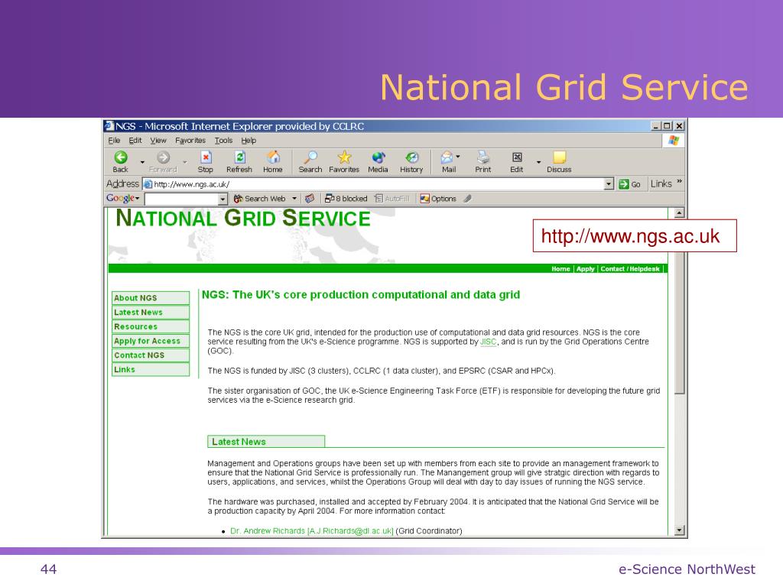Open Contact NGS sidebar link
Image resolution: width=783 pixels, height=587 pixels.
click(x=151, y=355)
